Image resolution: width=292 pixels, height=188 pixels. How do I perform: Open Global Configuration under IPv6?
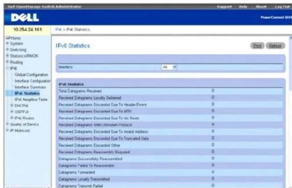pos(31,74)
